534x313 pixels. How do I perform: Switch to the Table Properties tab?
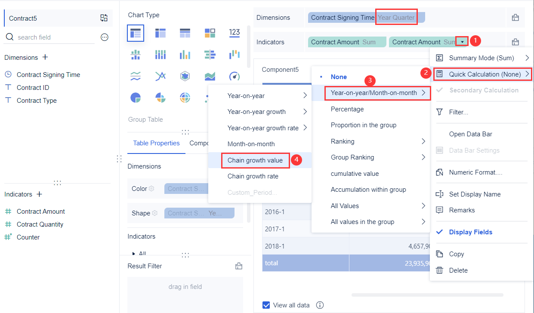pyautogui.click(x=156, y=143)
